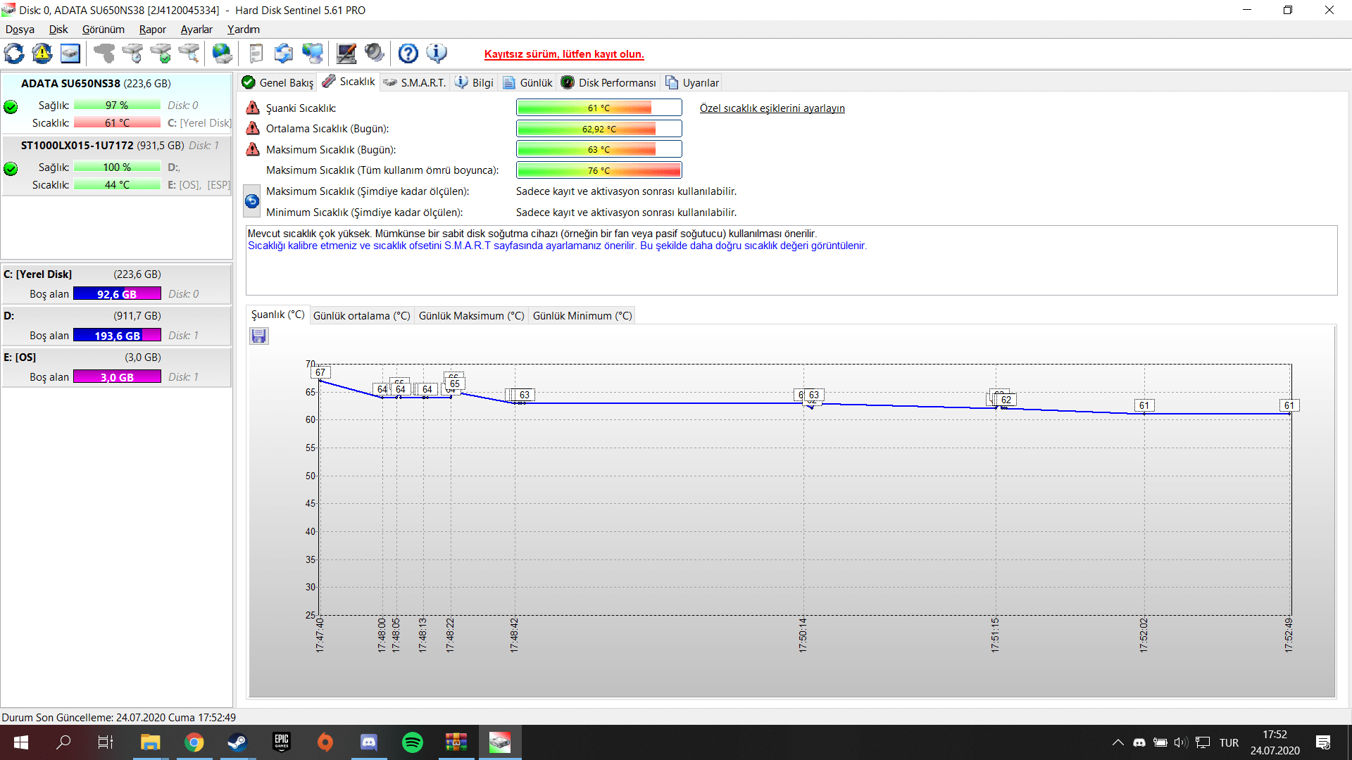Open the report document toolbar icon
The width and height of the screenshot is (1352, 760).
pos(256,53)
